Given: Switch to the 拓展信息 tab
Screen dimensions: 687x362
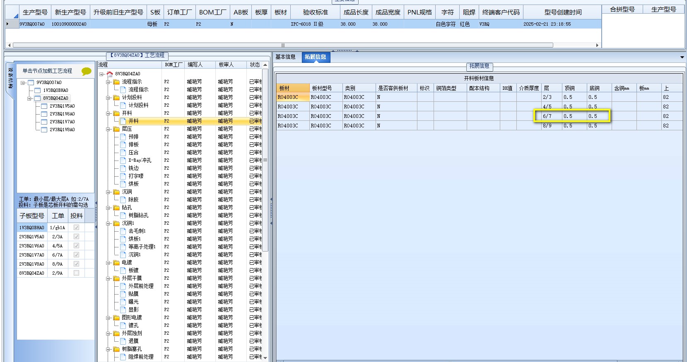Looking at the screenshot, I should coord(316,57).
